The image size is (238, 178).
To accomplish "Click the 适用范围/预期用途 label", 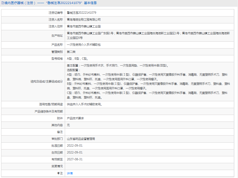I will [51, 104].
